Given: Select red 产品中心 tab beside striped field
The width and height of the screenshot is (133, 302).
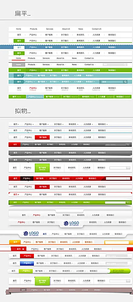Looking at the screenshot, I should pos(27,256).
